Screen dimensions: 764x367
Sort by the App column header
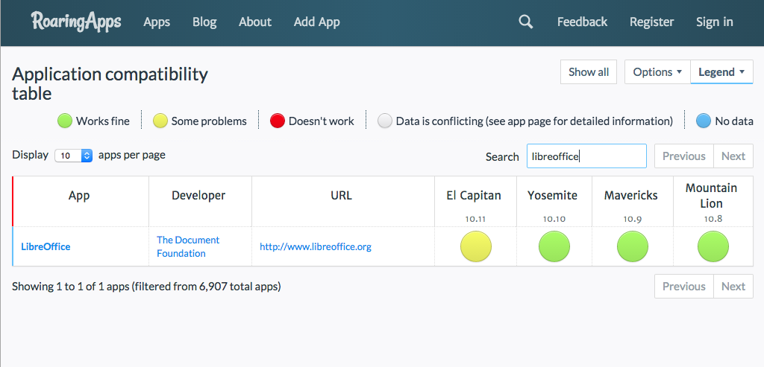[80, 201]
